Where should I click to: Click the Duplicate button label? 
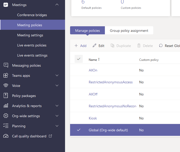tap(124, 46)
